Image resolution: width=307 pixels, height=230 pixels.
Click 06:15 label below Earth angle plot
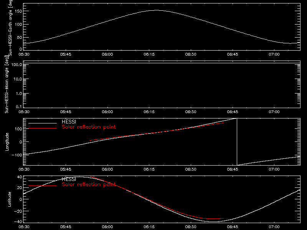(x=149, y=54)
